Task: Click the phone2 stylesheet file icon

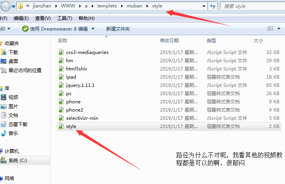Action: [x=61, y=110]
